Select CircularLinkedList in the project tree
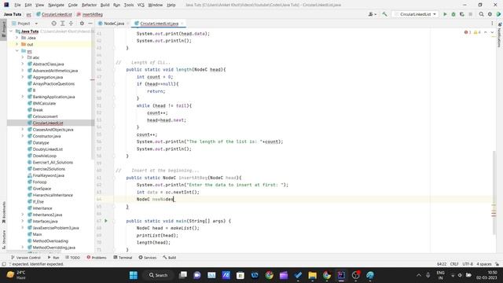 (48, 123)
